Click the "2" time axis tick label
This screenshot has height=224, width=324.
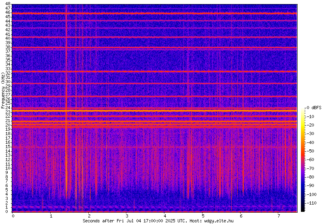[89, 216]
